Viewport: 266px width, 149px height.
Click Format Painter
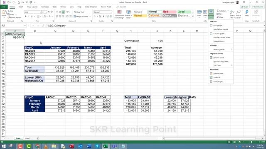tap(15, 17)
